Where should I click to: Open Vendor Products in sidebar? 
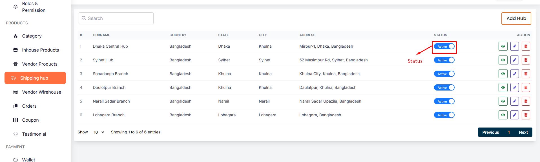[39, 64]
